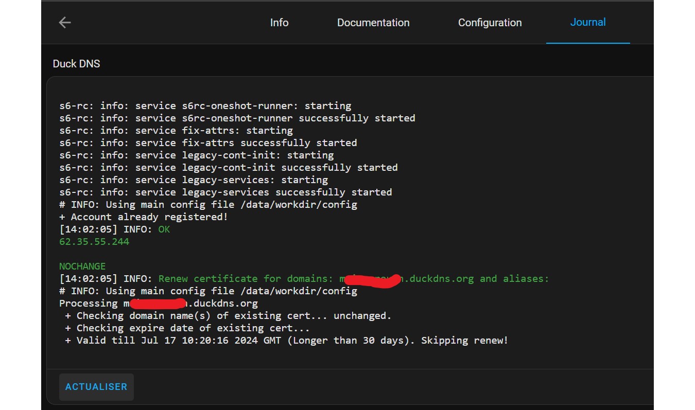Screen dimensions: 695x410
Task: Go back using the left arrow icon
Action: [x=64, y=23]
